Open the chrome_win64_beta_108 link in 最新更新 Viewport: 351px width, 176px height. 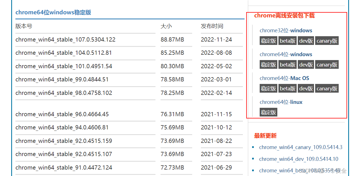click(x=300, y=171)
